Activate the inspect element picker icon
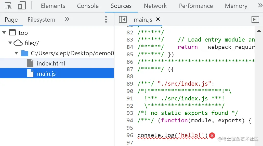263x146 pixels. [8, 6]
